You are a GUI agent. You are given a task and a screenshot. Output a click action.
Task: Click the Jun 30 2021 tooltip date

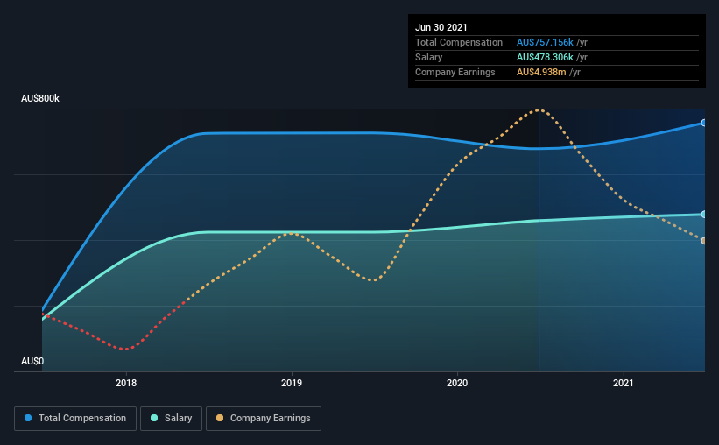click(441, 27)
